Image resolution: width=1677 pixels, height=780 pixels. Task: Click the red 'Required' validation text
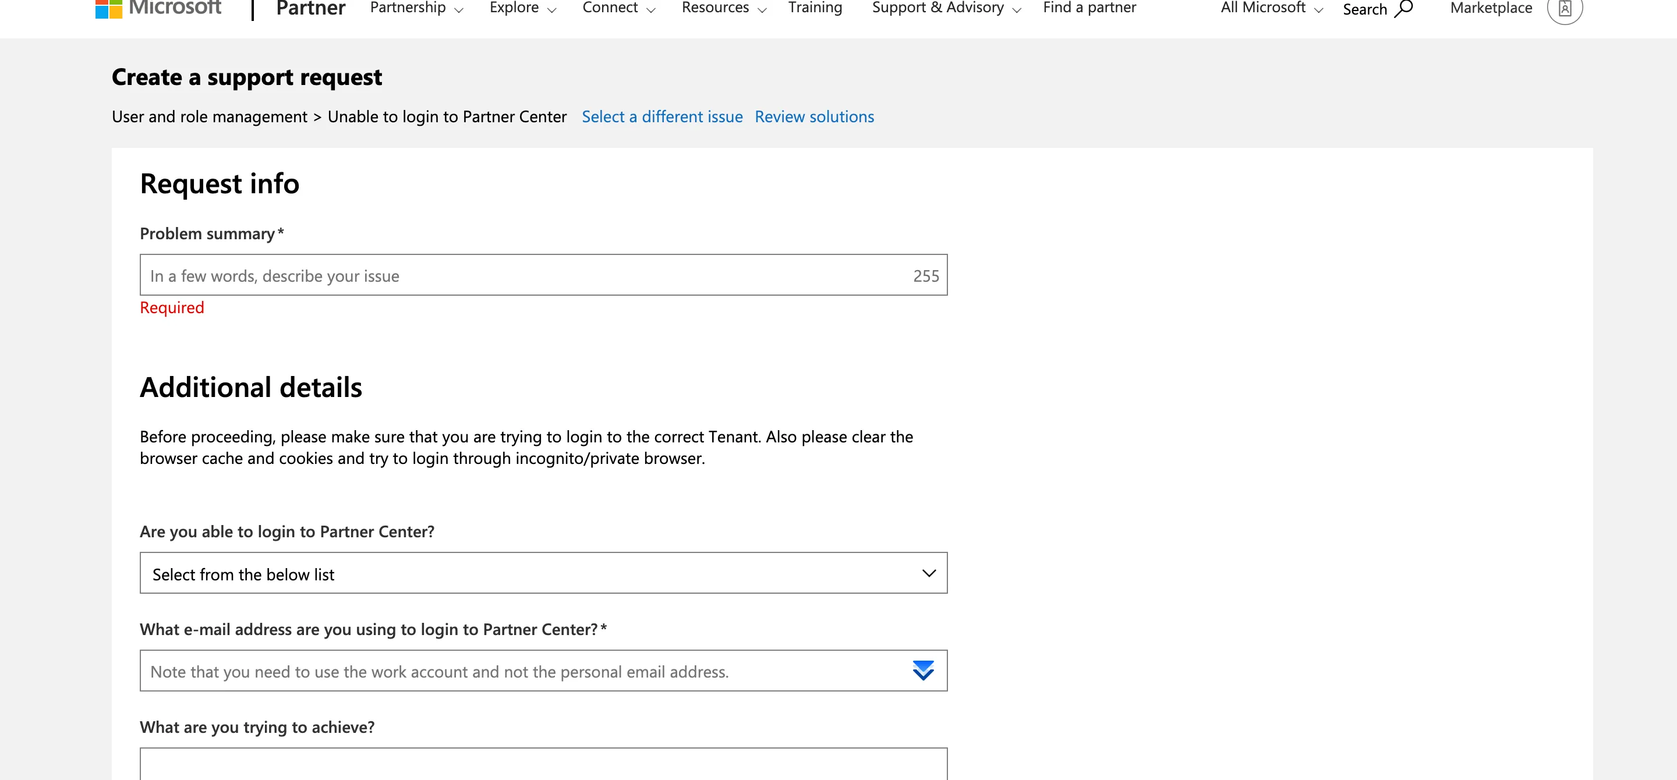point(172,308)
